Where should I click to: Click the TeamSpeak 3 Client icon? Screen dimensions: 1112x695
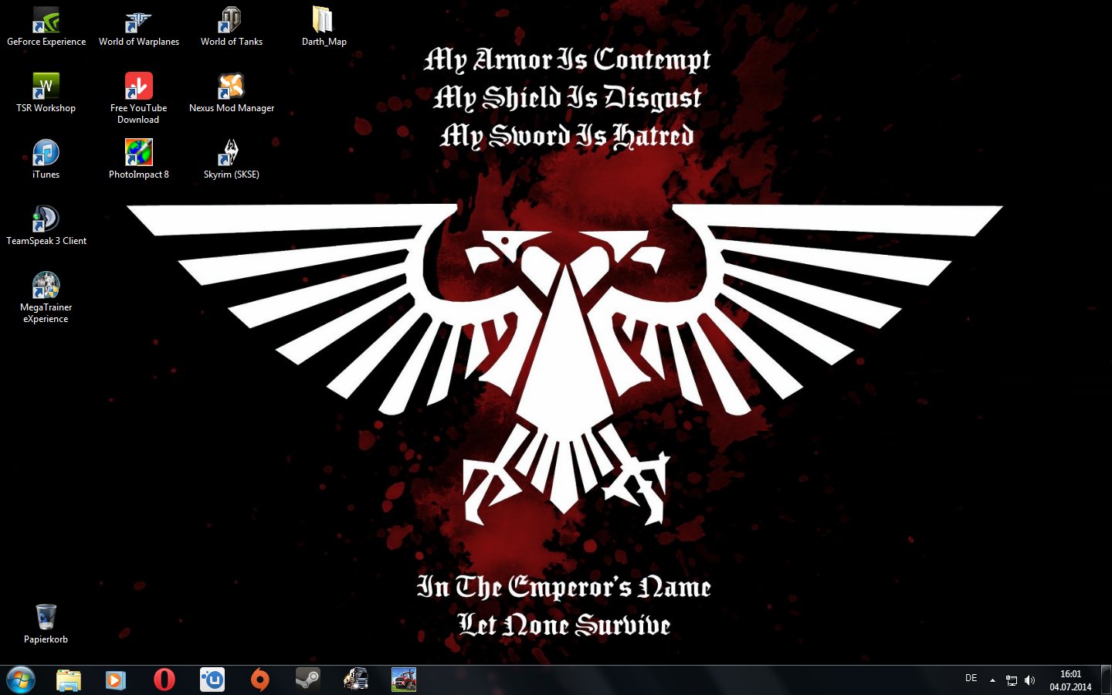point(46,219)
